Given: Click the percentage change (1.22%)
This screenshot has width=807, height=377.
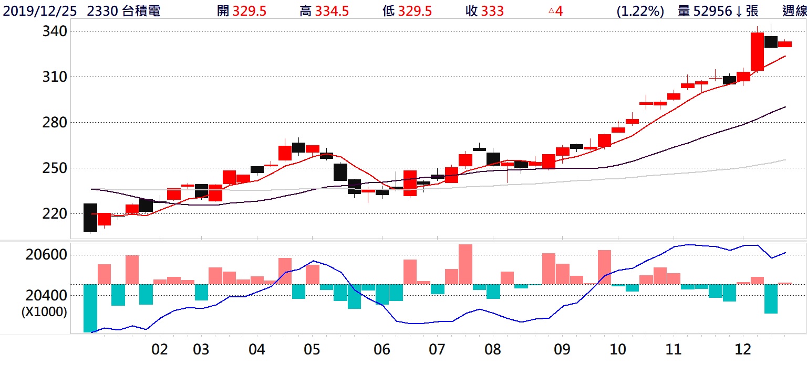Looking at the screenshot, I should coord(640,11).
